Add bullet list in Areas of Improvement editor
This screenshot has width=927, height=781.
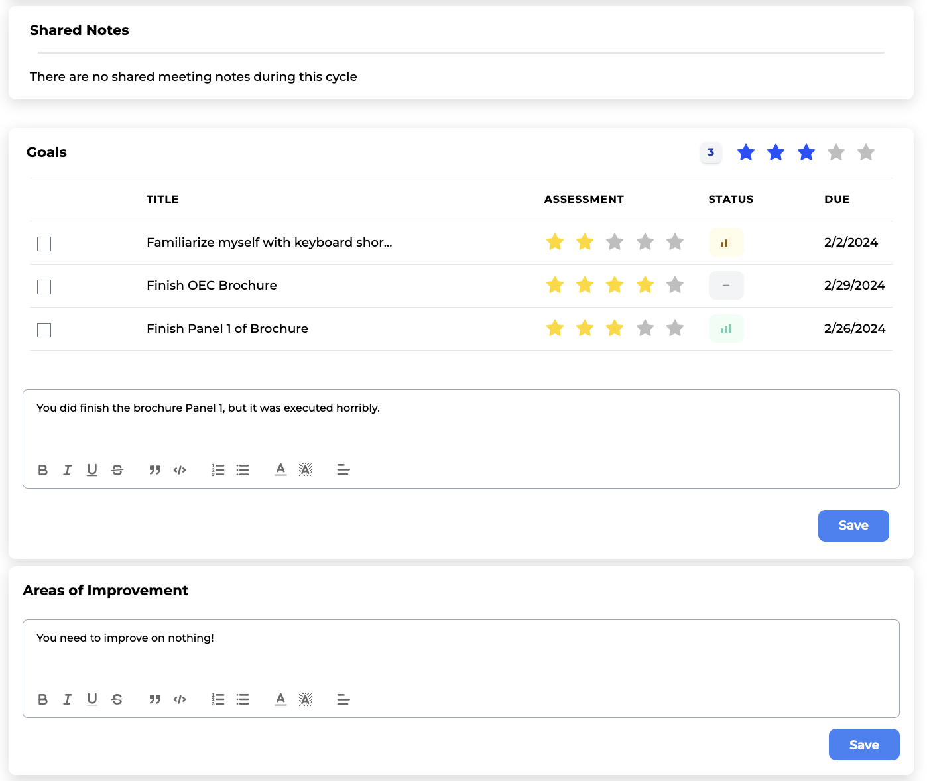[x=243, y=699]
